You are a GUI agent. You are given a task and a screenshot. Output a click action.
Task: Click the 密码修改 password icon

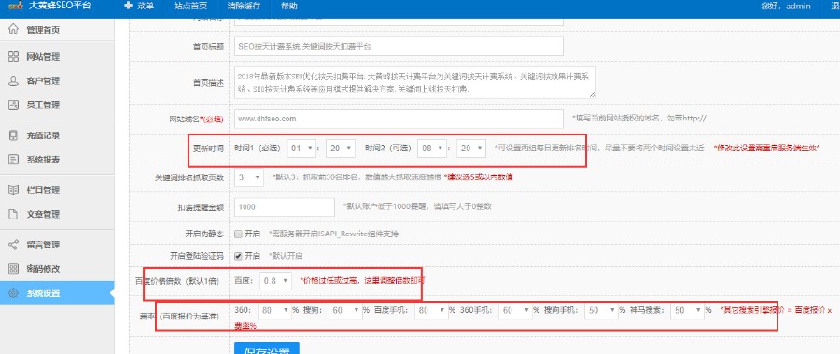(x=13, y=269)
